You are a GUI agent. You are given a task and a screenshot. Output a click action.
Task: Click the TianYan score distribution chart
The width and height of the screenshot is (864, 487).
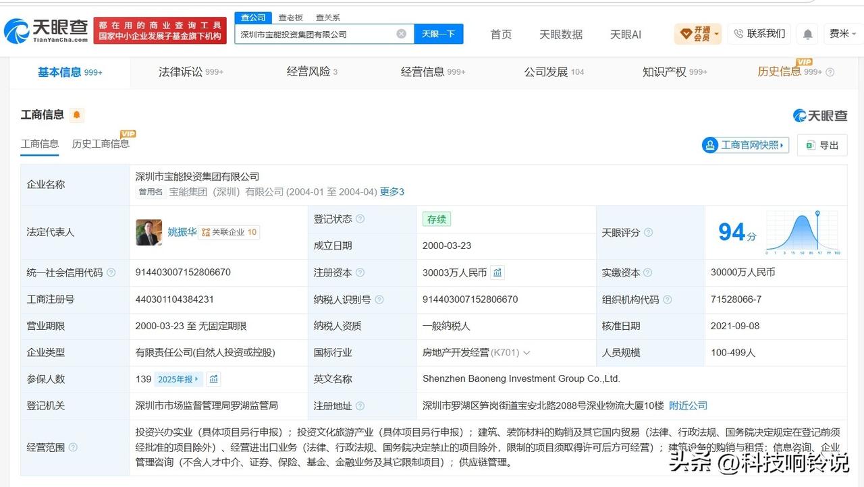click(803, 233)
